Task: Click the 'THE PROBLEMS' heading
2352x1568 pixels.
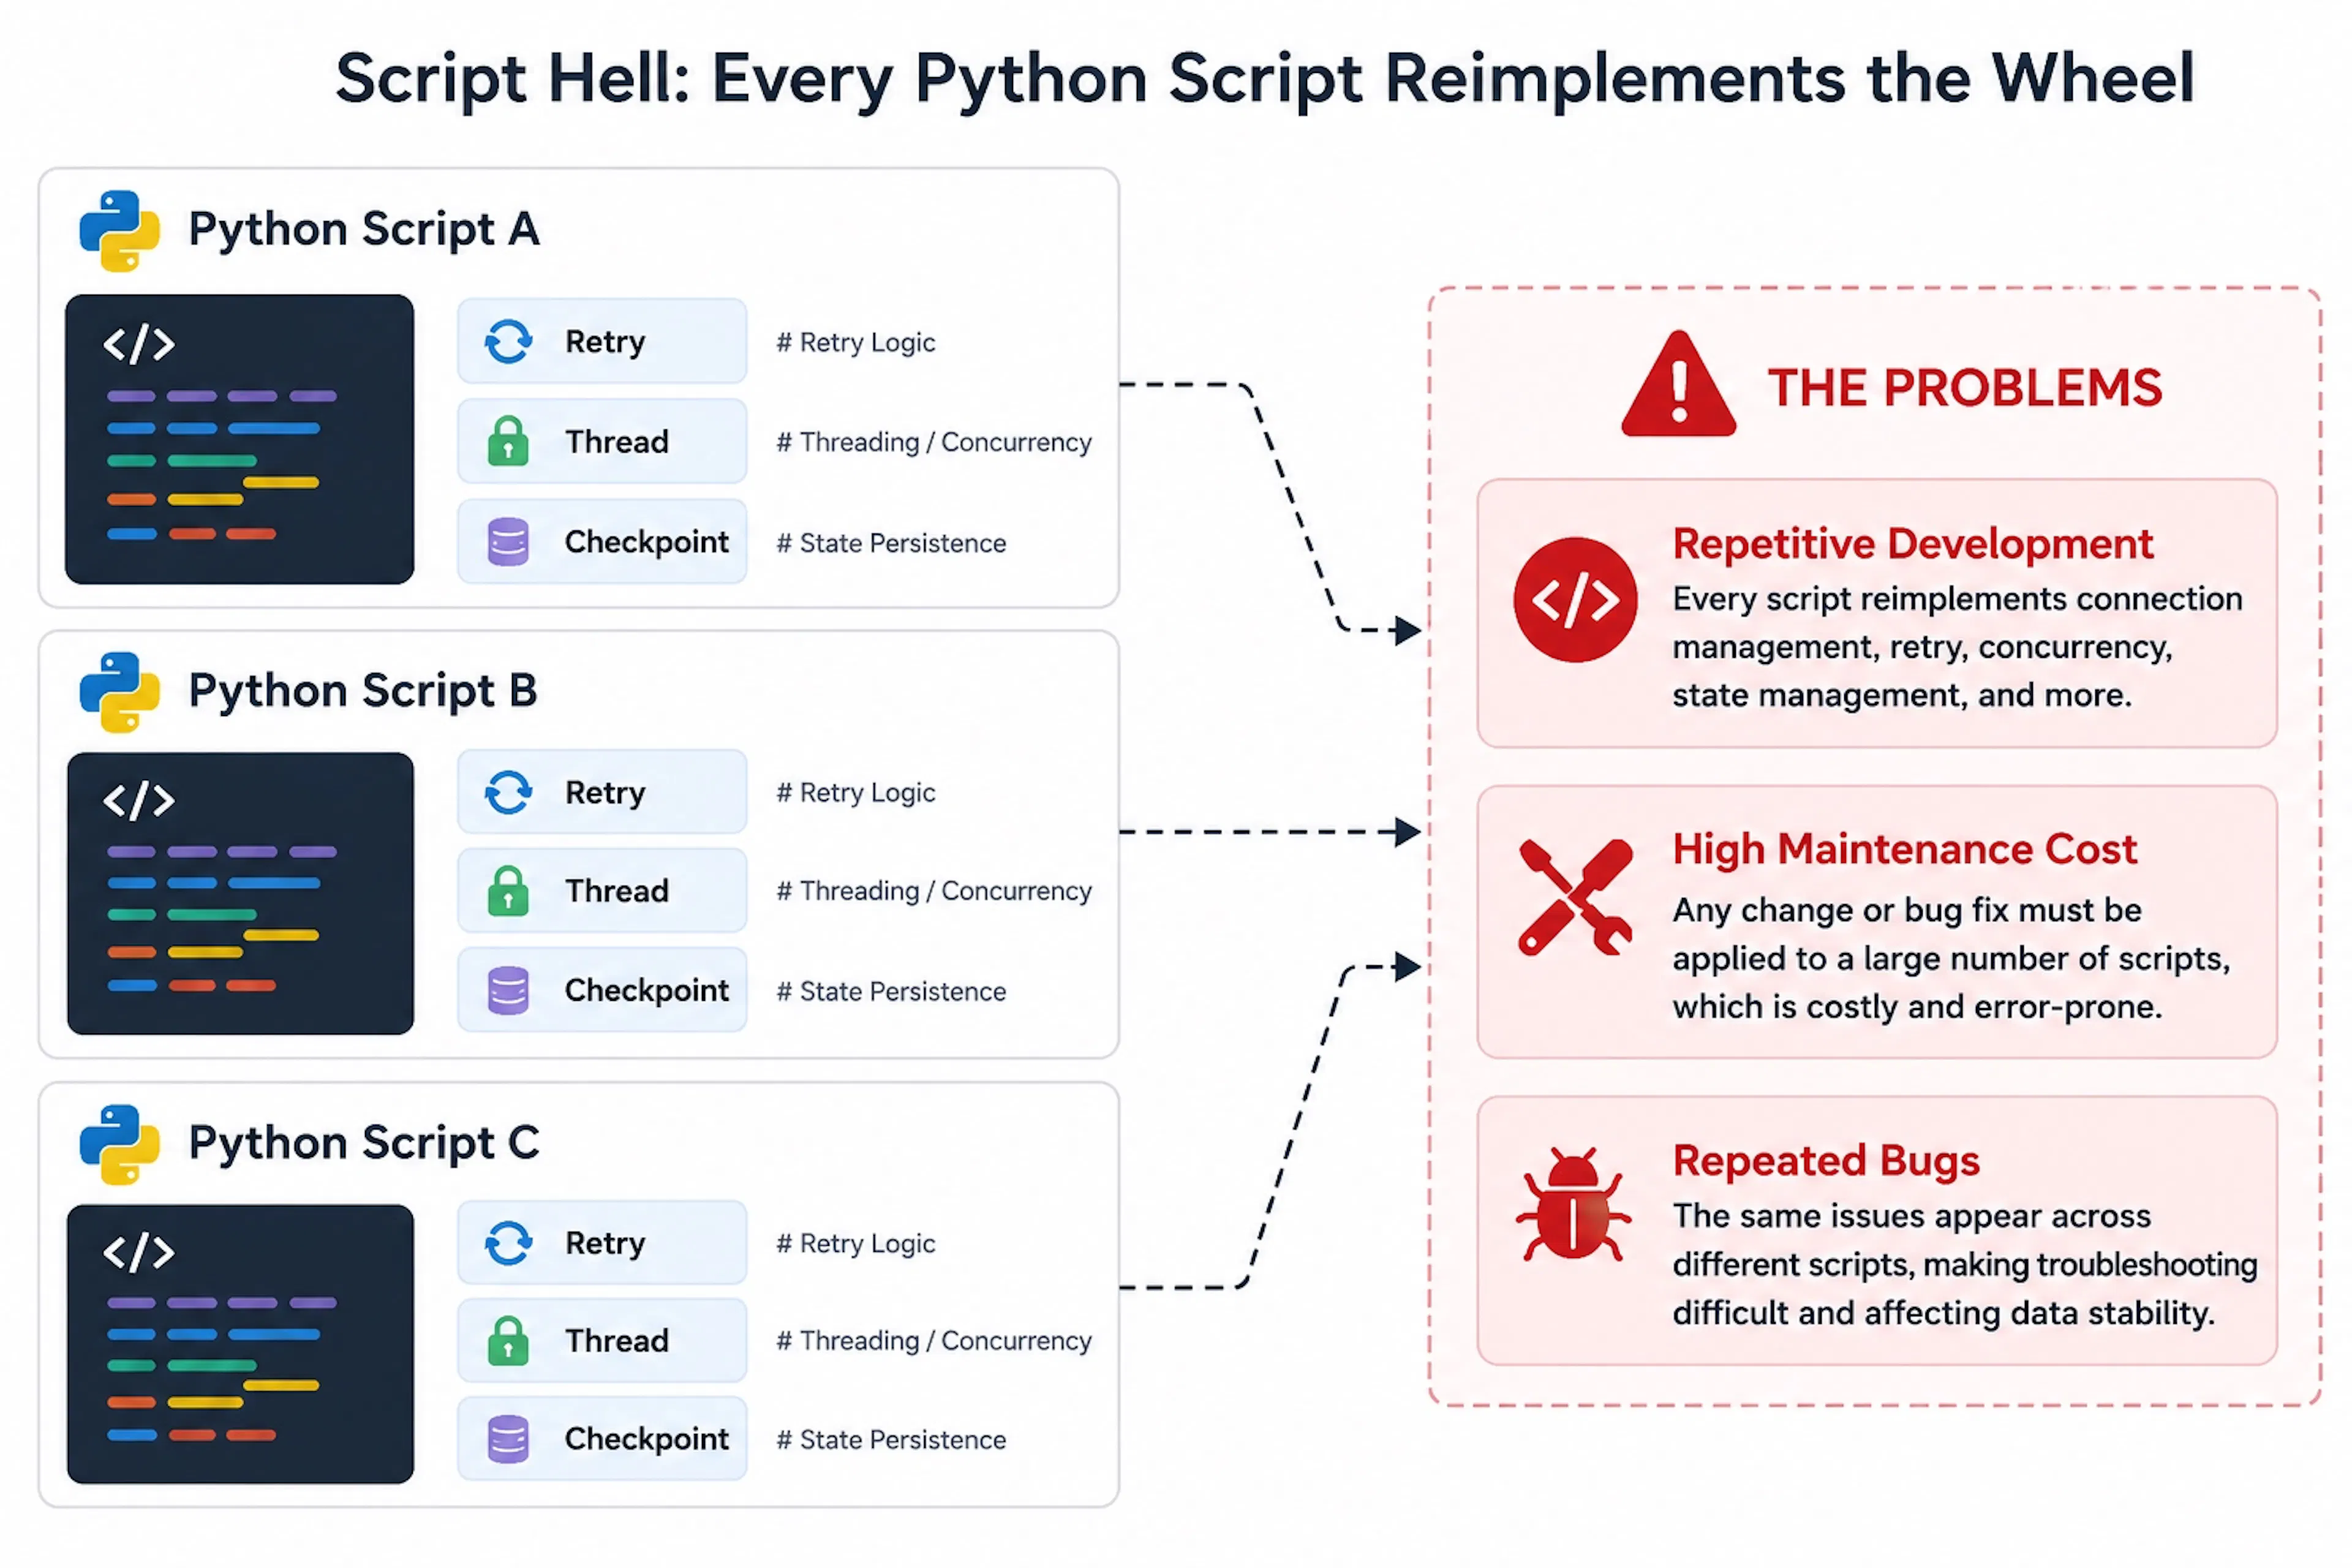Action: pos(1965,388)
